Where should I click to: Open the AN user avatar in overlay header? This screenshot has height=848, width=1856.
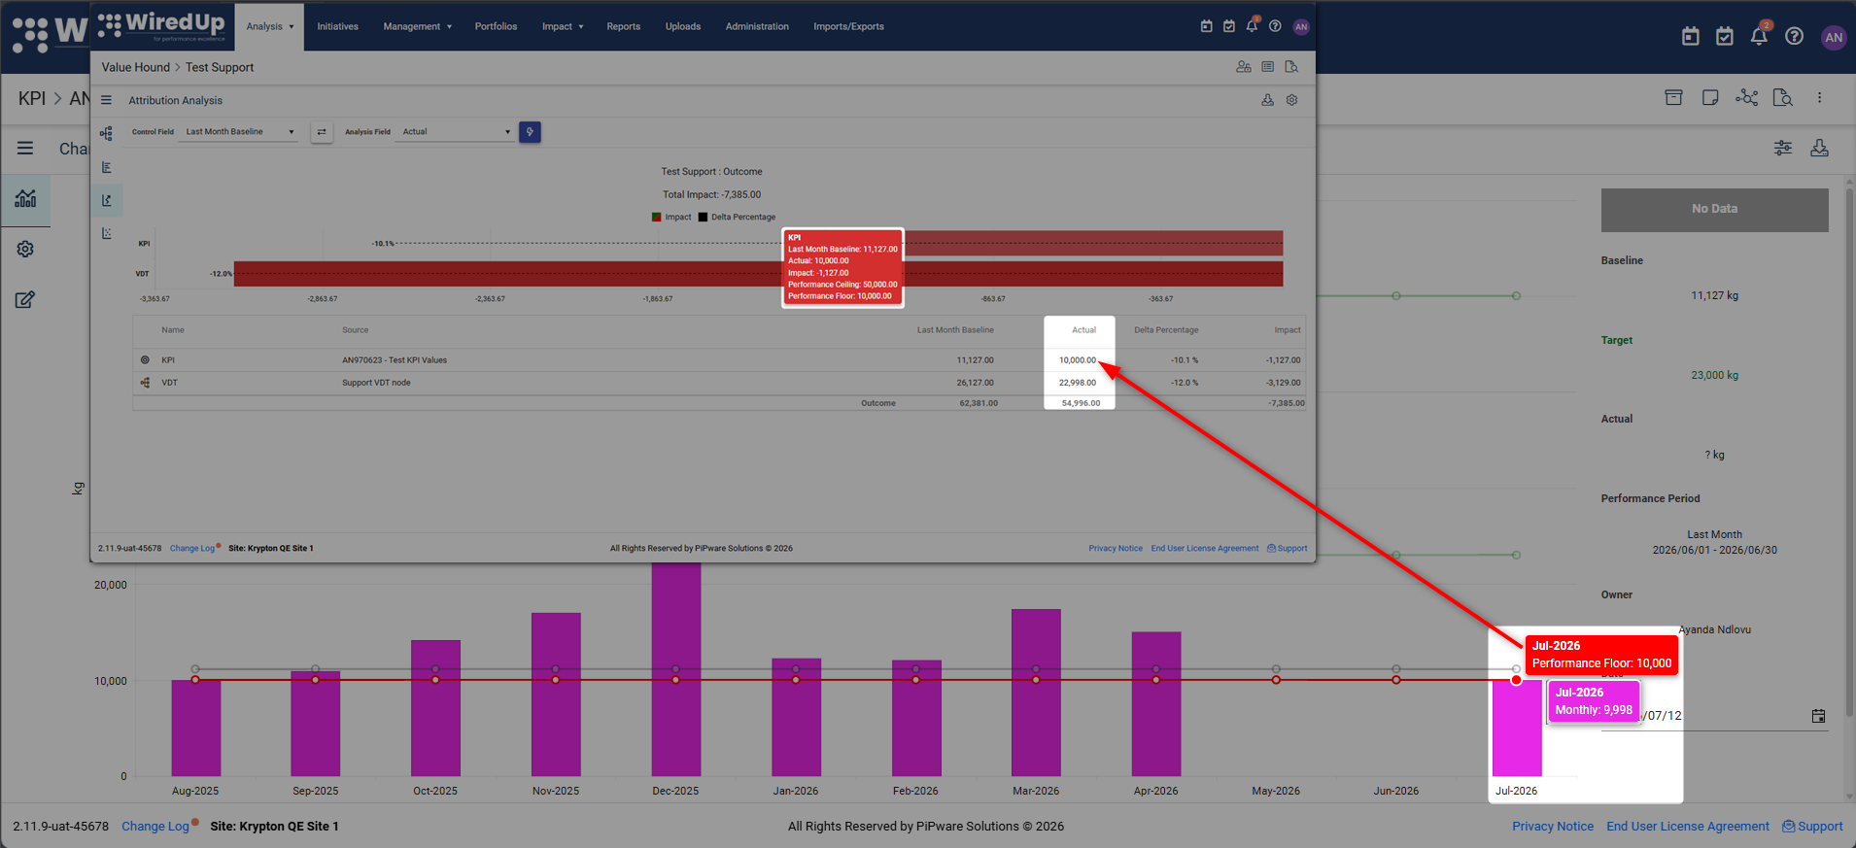(x=1301, y=26)
